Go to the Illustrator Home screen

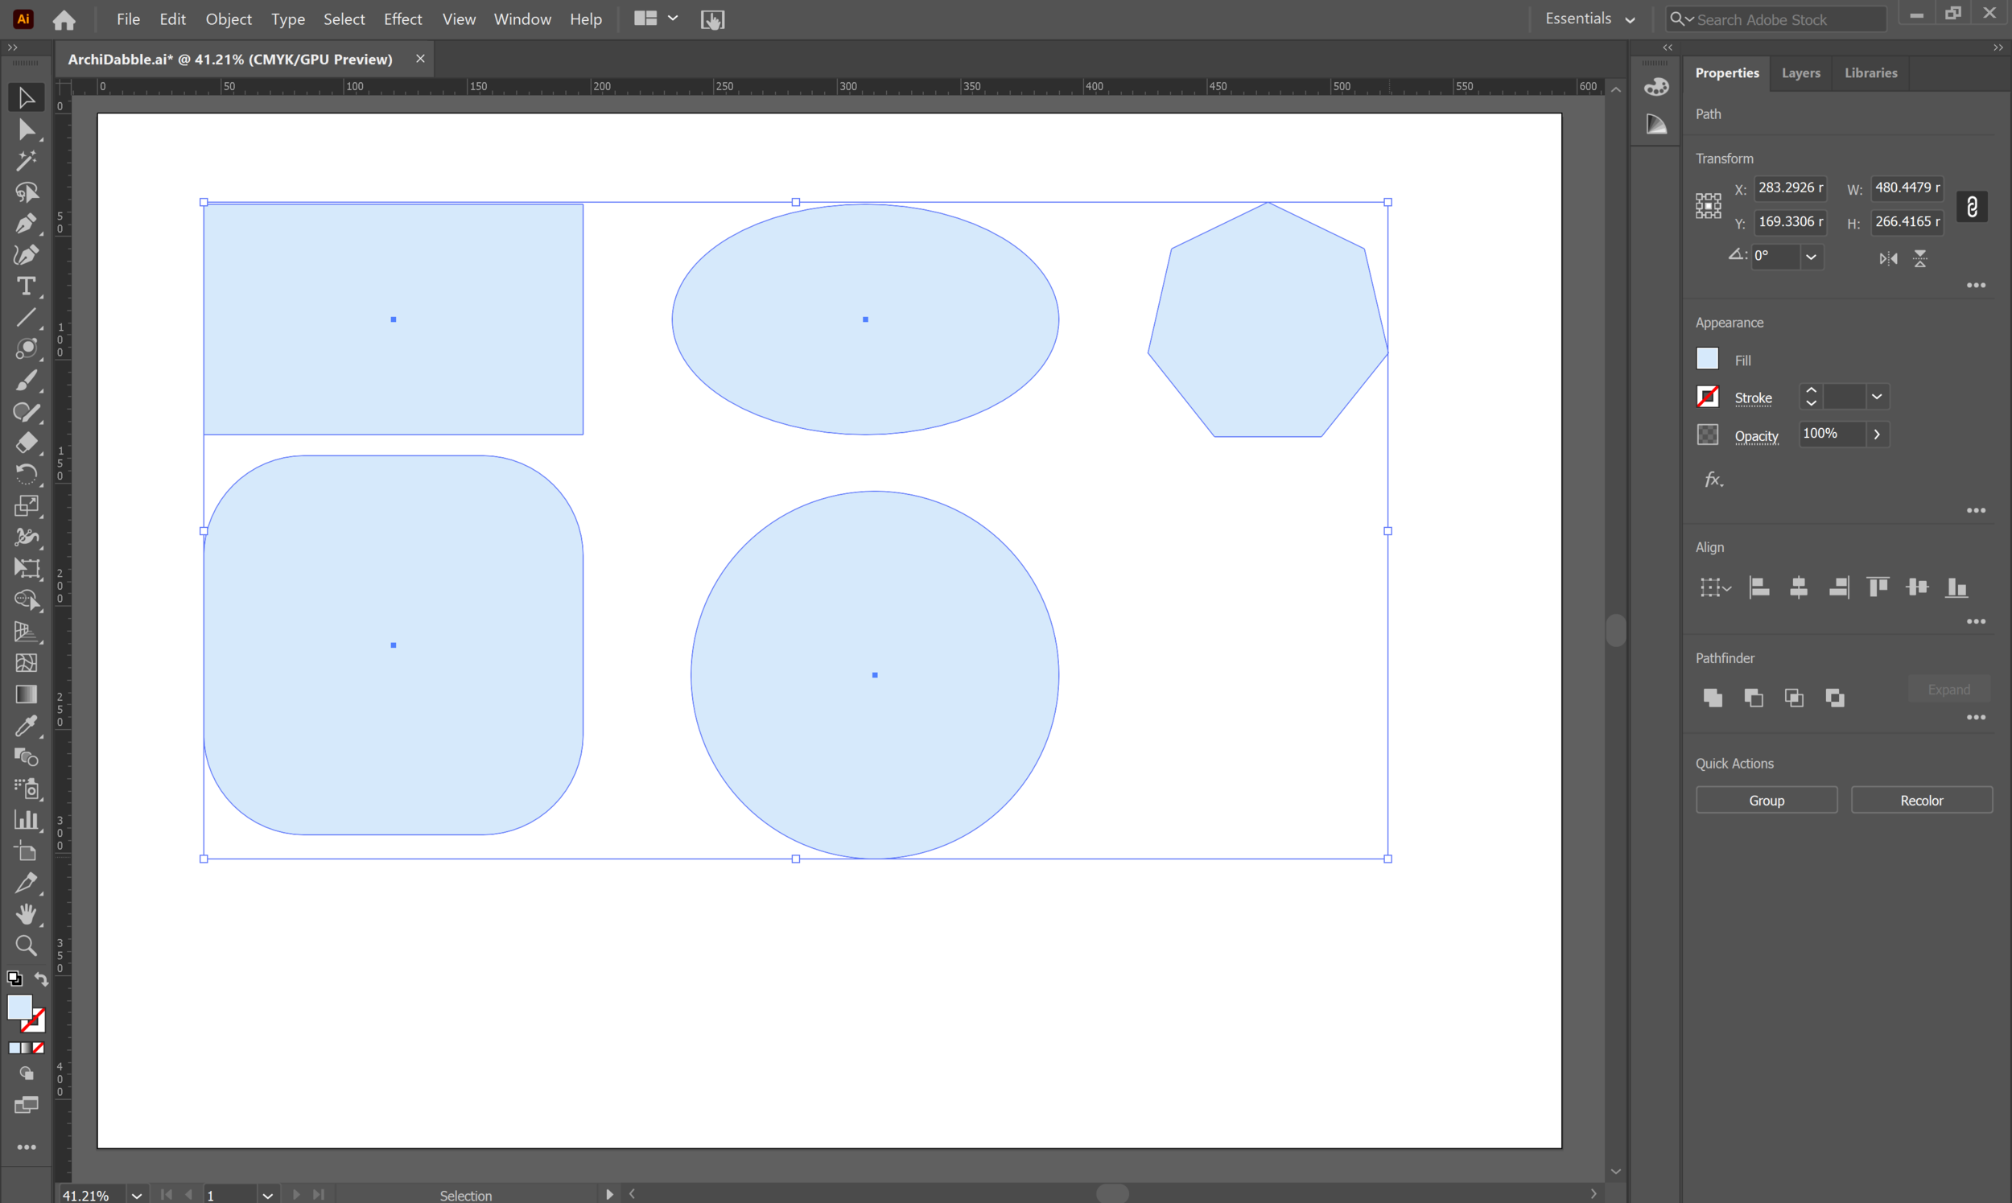coord(64,19)
